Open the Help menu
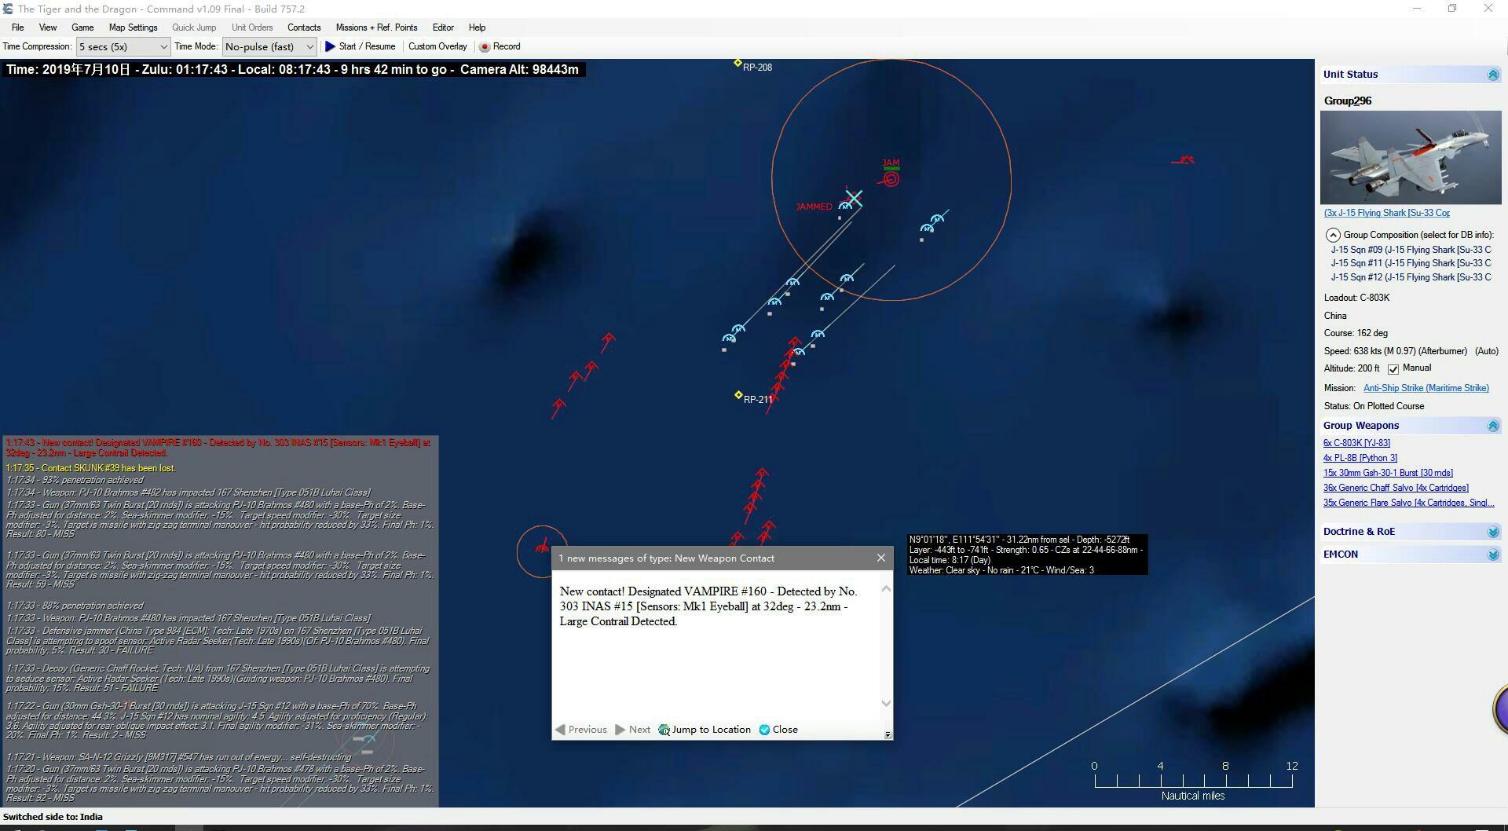The height and width of the screenshot is (831, 1508). pos(477,27)
